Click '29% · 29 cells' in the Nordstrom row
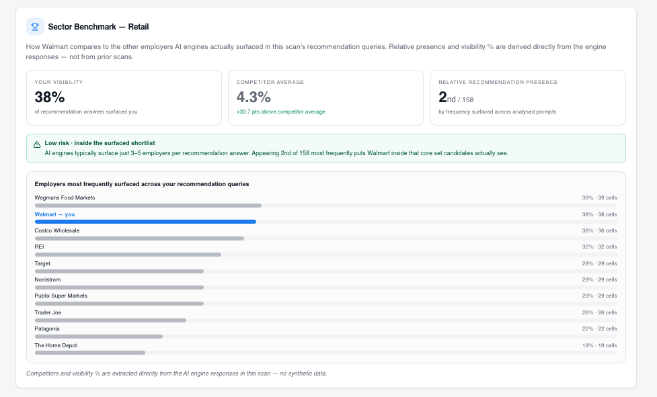Viewport: 657px width, 397px height. point(599,279)
